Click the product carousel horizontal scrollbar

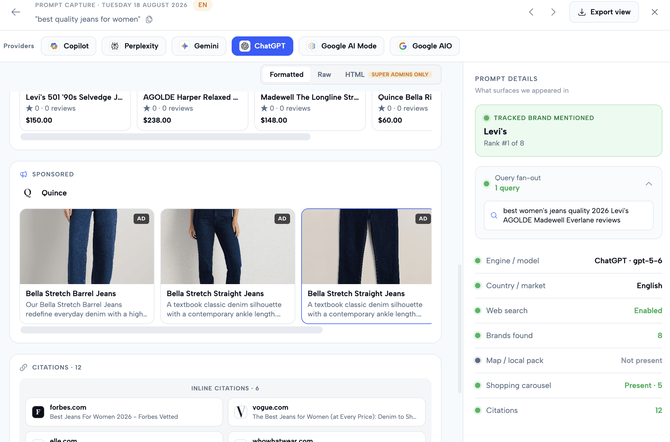click(166, 137)
